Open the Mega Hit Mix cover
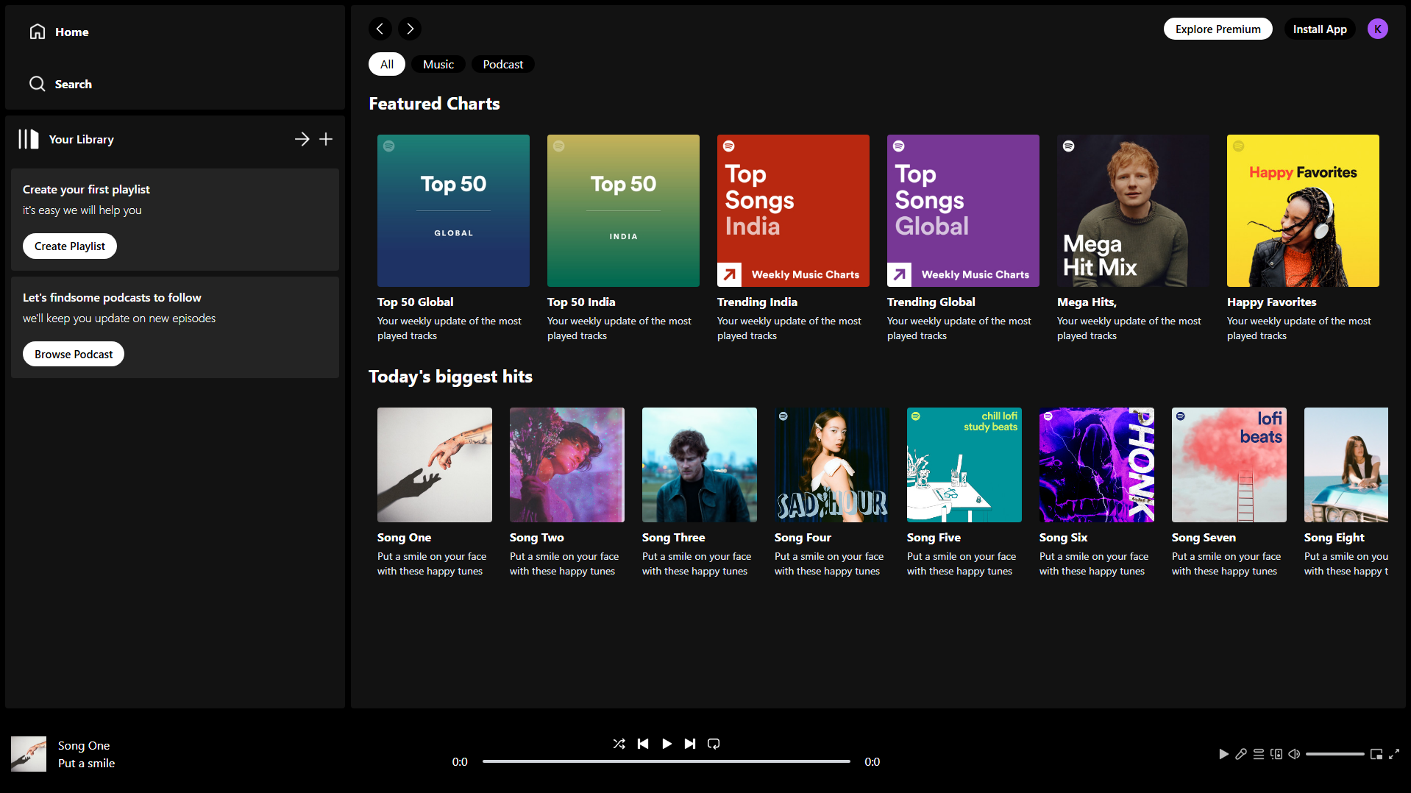Image resolution: width=1411 pixels, height=793 pixels. pos(1133,210)
